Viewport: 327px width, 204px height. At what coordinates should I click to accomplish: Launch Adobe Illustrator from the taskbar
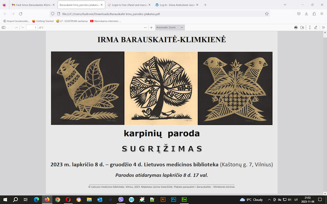click(x=163, y=200)
